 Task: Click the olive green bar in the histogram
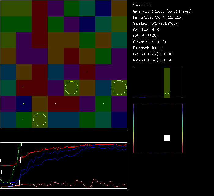[x=167, y=80]
